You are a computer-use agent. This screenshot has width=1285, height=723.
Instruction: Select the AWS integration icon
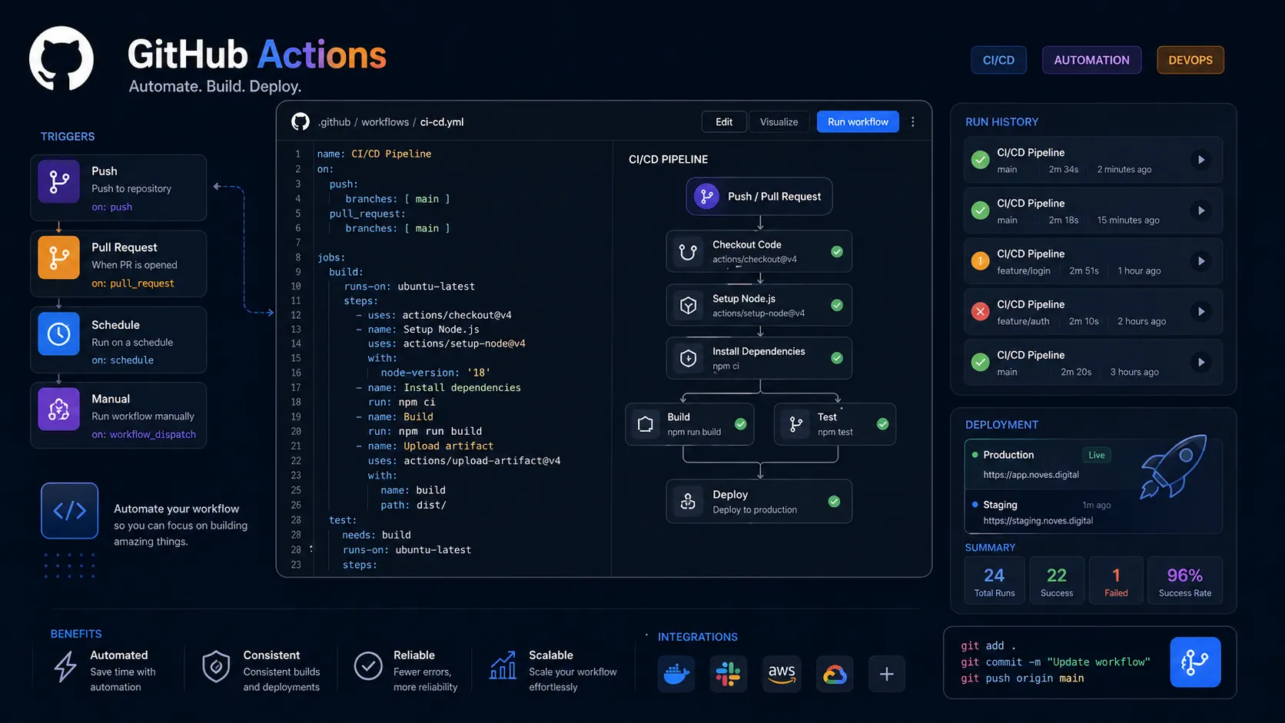[782, 674]
